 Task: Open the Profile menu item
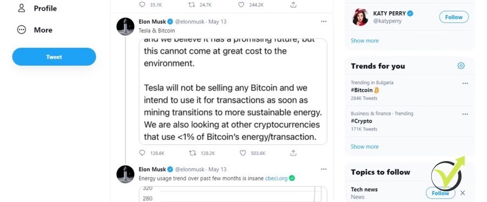point(37,8)
